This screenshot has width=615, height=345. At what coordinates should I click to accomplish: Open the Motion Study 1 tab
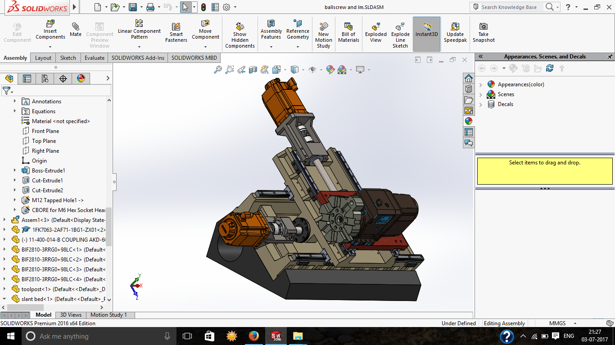[x=109, y=315]
